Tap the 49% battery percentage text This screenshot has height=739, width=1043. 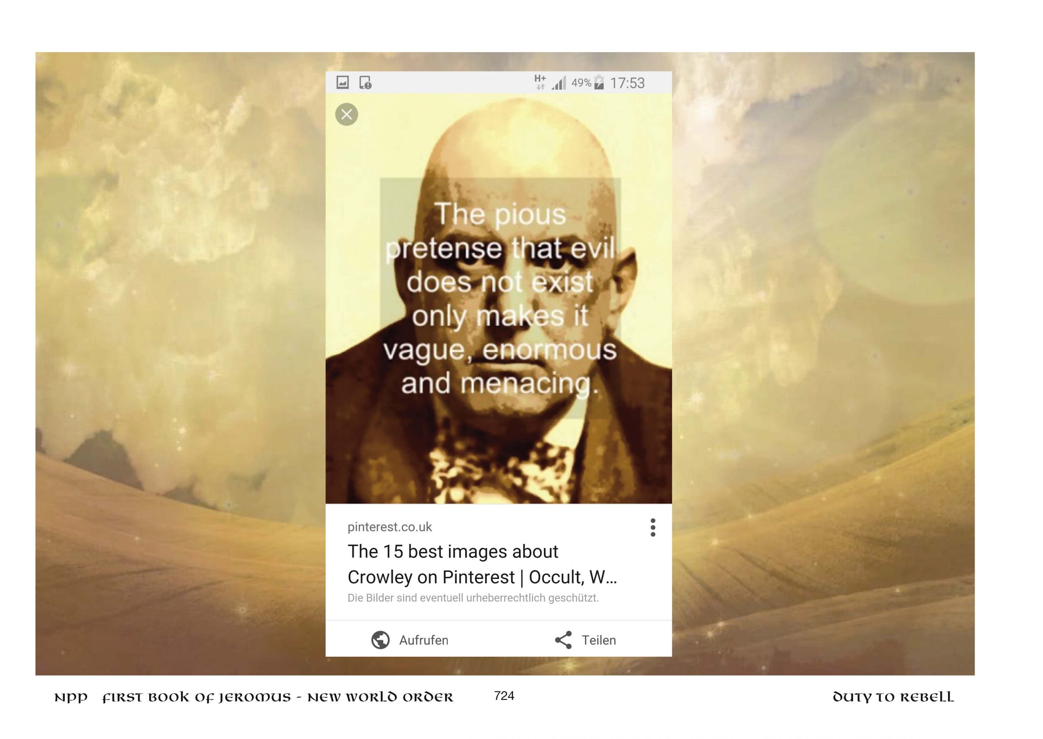tap(581, 83)
